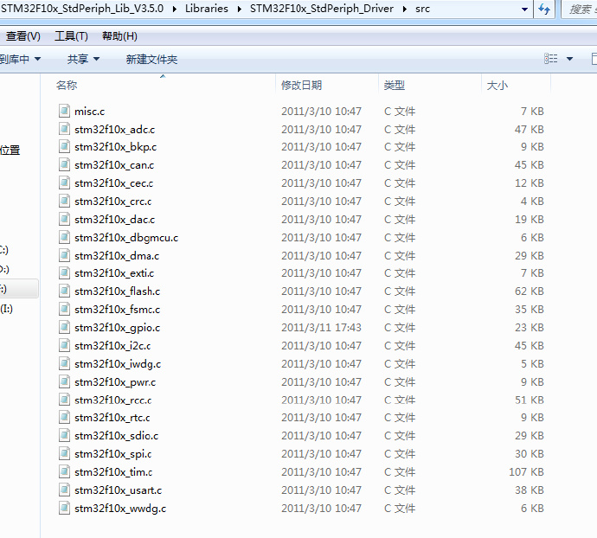This screenshot has height=538, width=597.
Task: Click the 12 KB size cell
Action: tap(530, 183)
